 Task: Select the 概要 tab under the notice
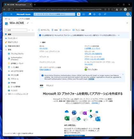pyautogui.click(x=41, y=85)
